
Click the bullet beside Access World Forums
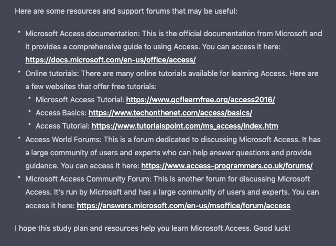click(19, 138)
